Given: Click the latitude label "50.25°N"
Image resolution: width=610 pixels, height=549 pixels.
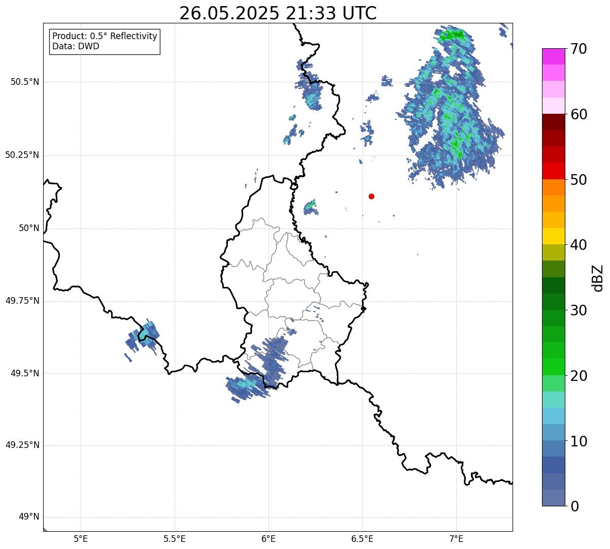Looking at the screenshot, I should (22, 155).
